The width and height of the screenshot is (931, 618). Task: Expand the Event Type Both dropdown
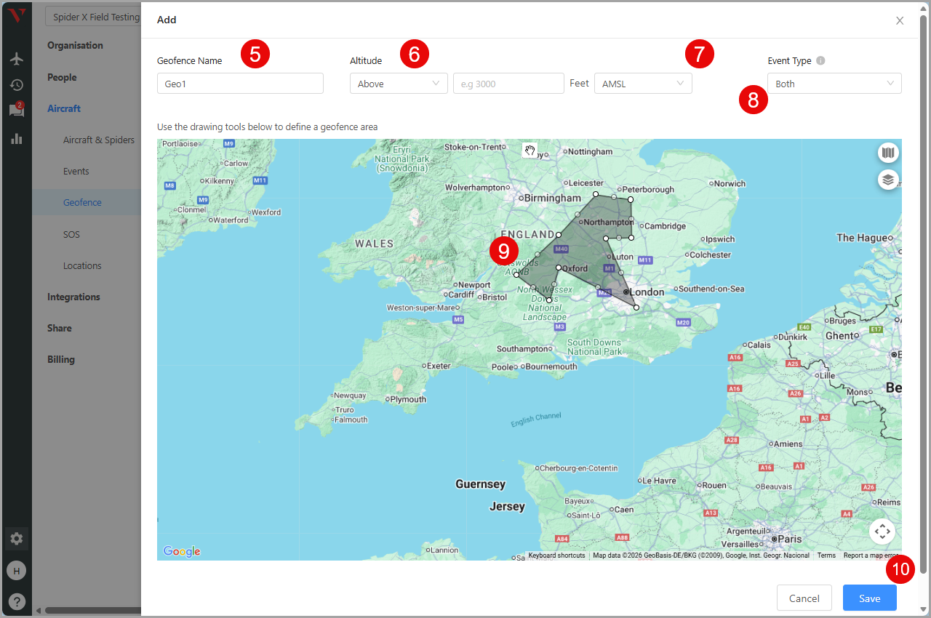(x=834, y=84)
